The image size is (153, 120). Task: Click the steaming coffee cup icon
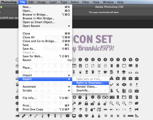[105, 72]
